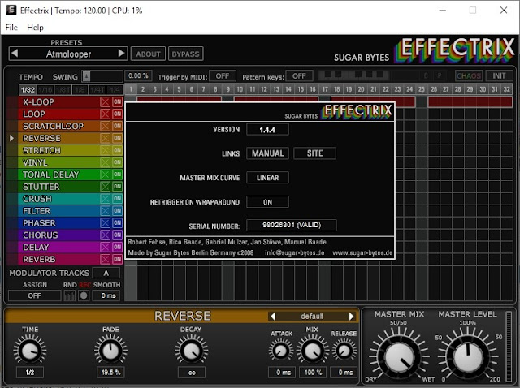This screenshot has width=520, height=388.
Task: Go to the previous preset with left arrow
Action: tap(15, 53)
